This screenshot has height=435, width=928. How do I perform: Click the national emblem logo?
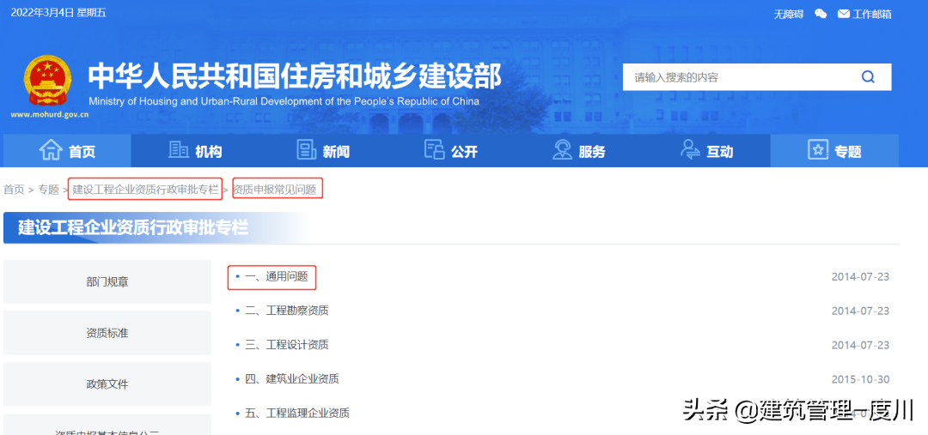tap(48, 81)
